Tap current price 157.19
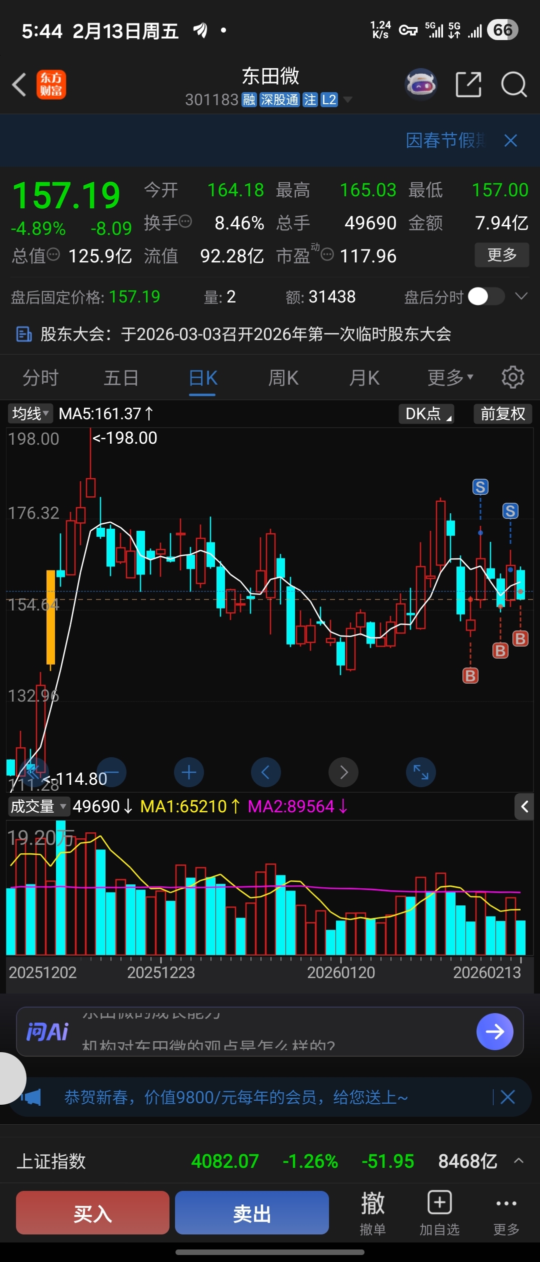540x1262 pixels. tap(66, 195)
